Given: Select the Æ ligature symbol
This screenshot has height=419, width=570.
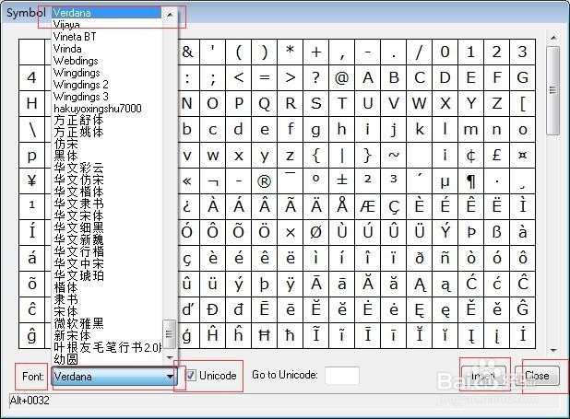Looking at the screenshot, I should point(368,206).
